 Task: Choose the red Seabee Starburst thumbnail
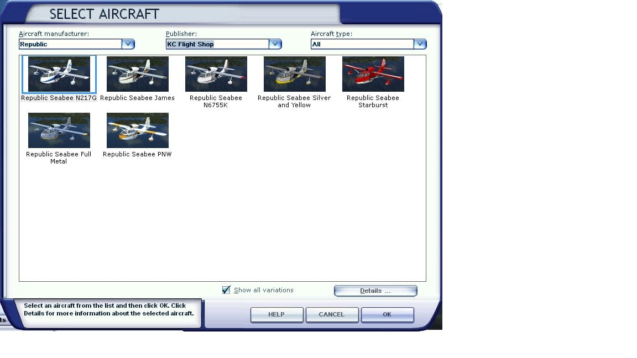[373, 74]
